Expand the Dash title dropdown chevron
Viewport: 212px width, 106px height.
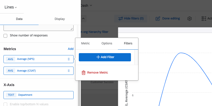click(x=91, y=5)
